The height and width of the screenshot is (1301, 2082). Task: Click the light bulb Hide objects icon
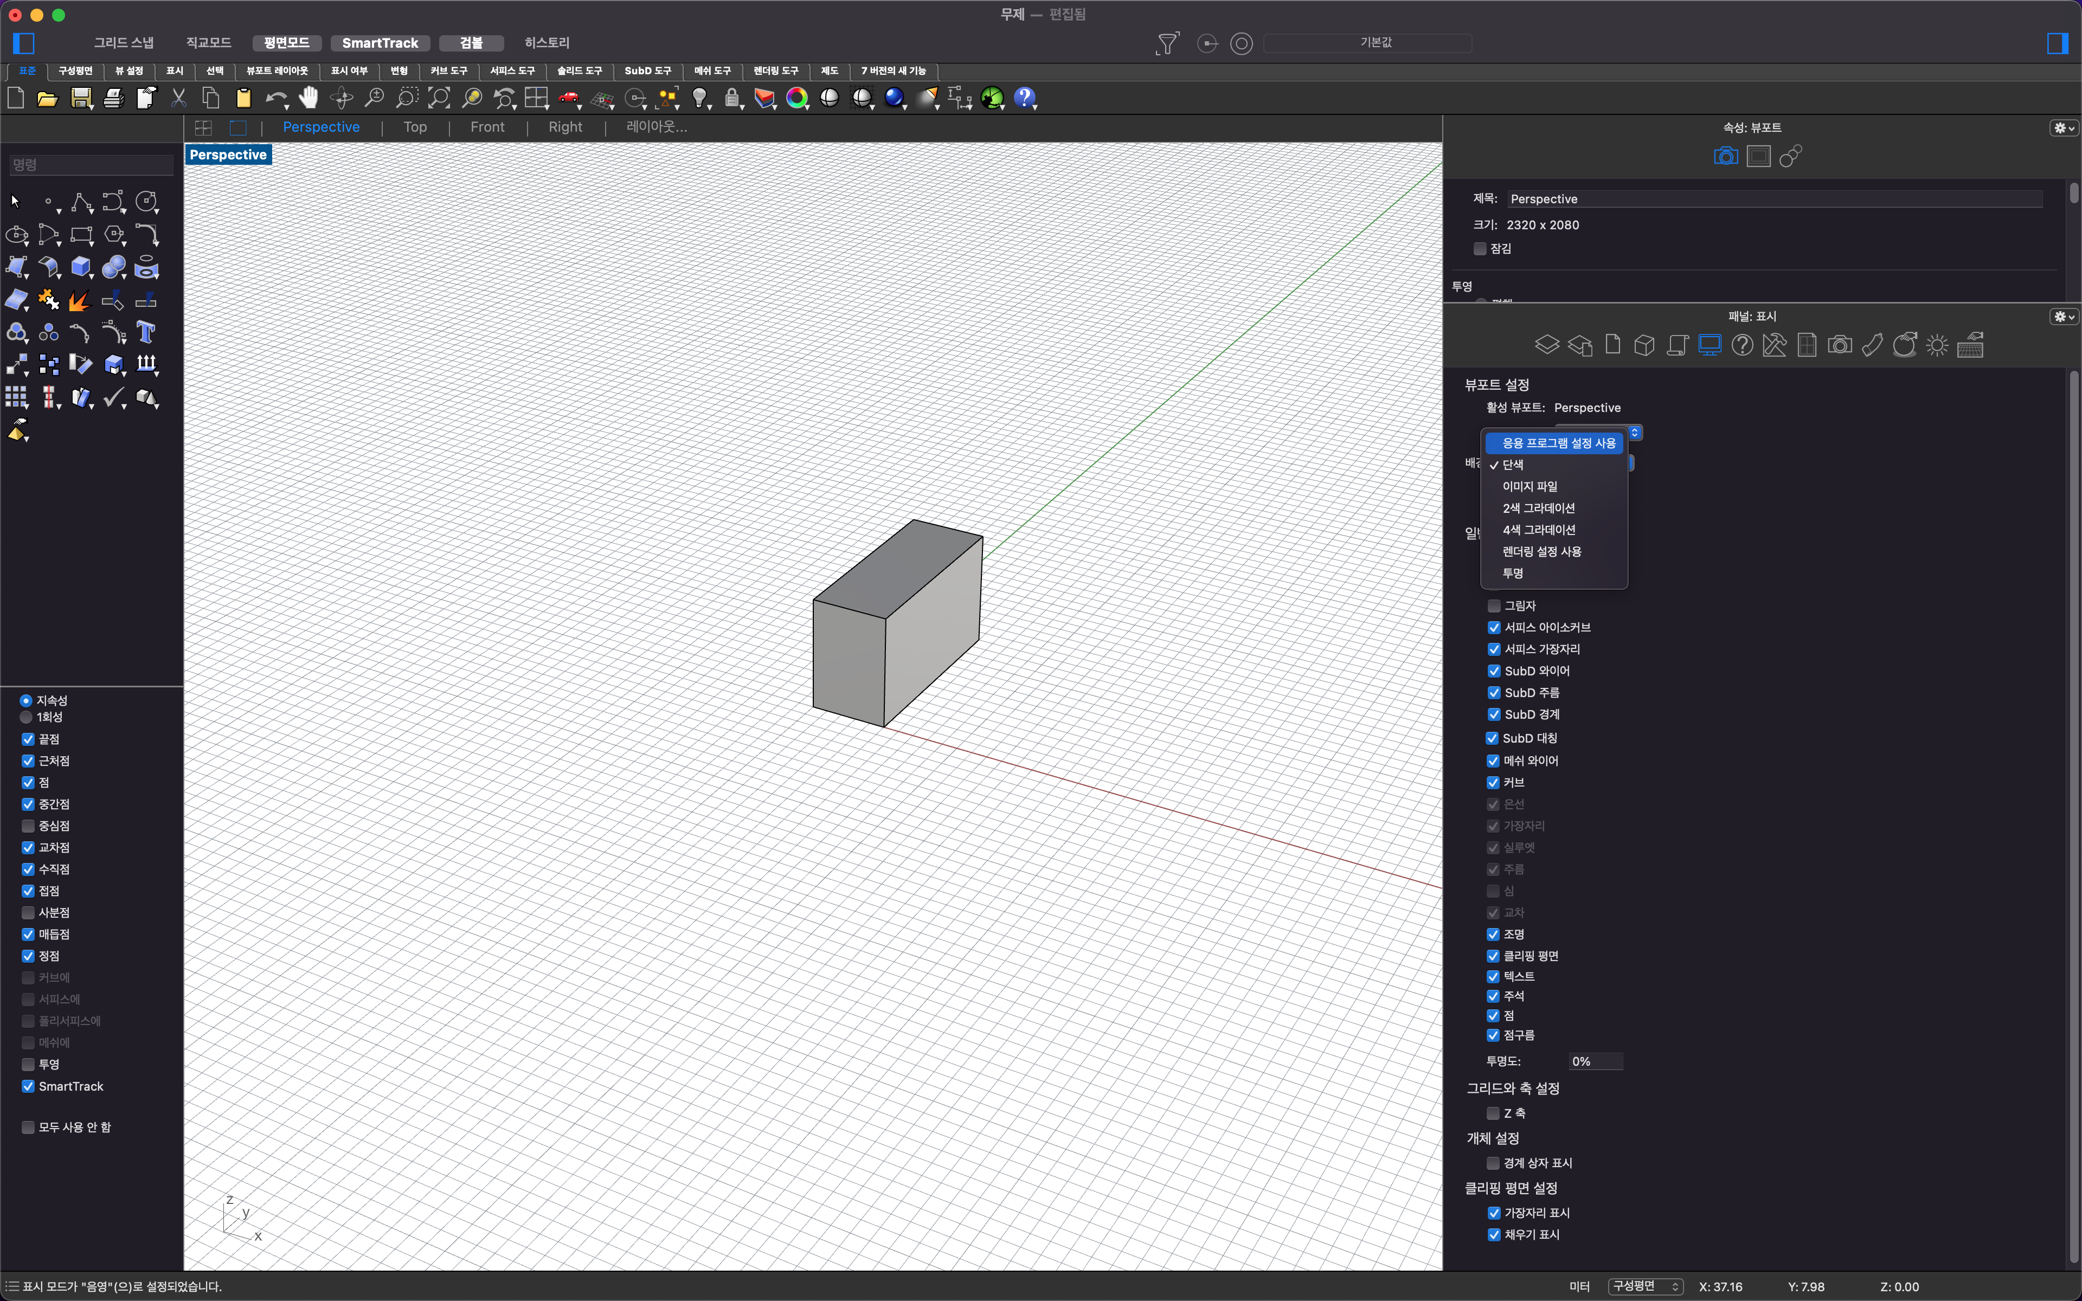701,98
